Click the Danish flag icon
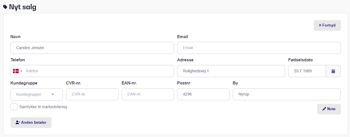The image size is (350, 137). click(16, 71)
